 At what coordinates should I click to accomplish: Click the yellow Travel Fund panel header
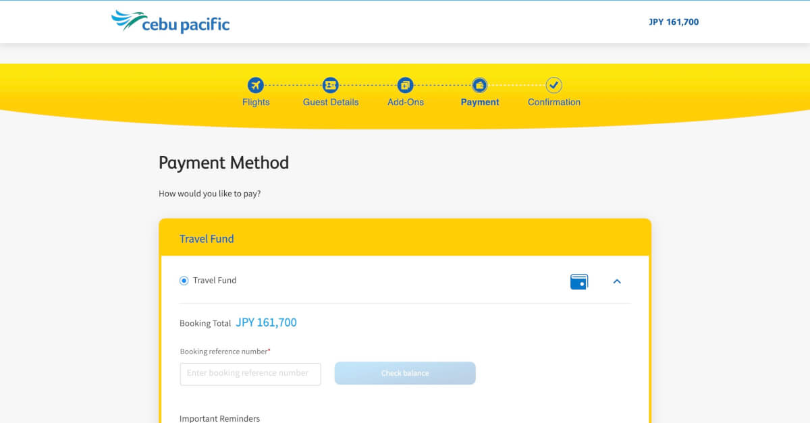point(405,239)
